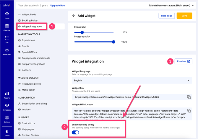Screen dimensions: 198x139
Task: Open the Calendar view icon
Action: [7, 26]
